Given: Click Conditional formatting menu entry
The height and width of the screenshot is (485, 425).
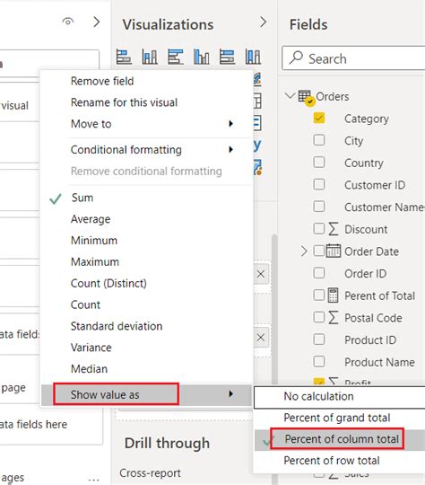Looking at the screenshot, I should pyautogui.click(x=147, y=149).
